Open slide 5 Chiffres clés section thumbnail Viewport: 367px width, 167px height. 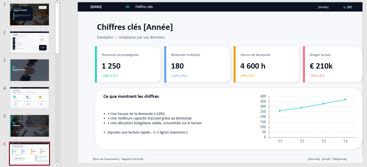pyautogui.click(x=29, y=126)
